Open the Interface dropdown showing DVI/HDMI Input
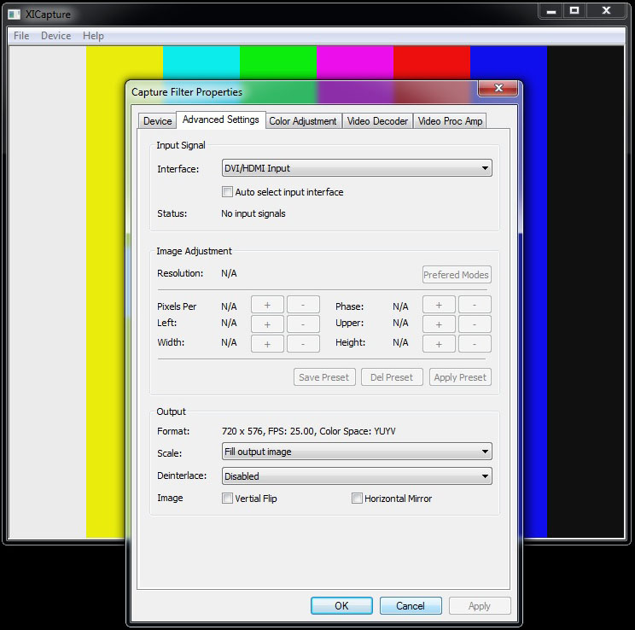Screen dimensions: 635x630 pos(356,168)
